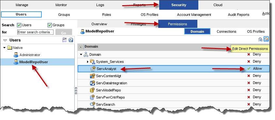
Task: Click the panel splitter handle dots
Action: pos(76,91)
